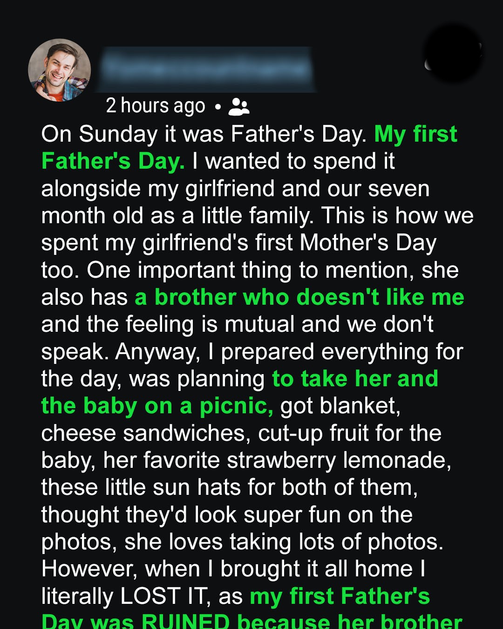Click the green "RUINED because her brother" text
503x629 pixels.
click(301, 622)
